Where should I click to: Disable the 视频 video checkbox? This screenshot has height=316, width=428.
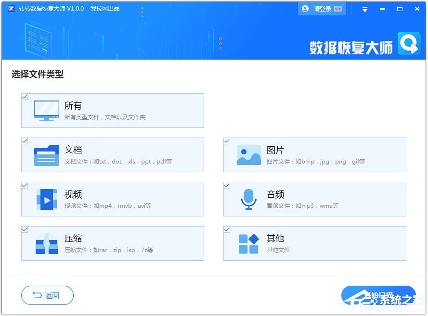pos(25,185)
